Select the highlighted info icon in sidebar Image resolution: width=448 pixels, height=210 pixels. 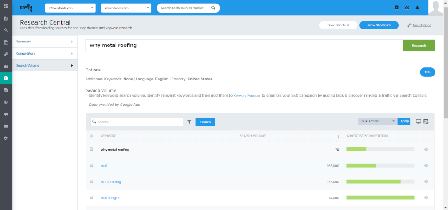[x=6, y=78]
